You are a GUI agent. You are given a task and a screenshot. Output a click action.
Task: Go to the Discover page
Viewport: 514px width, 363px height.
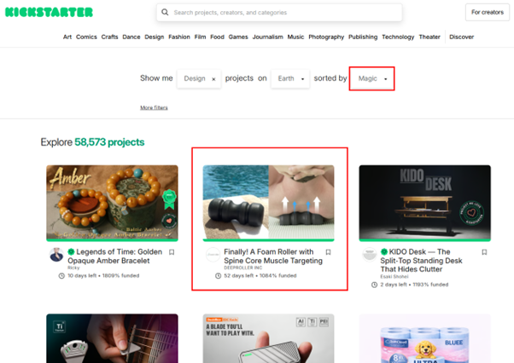coord(461,37)
